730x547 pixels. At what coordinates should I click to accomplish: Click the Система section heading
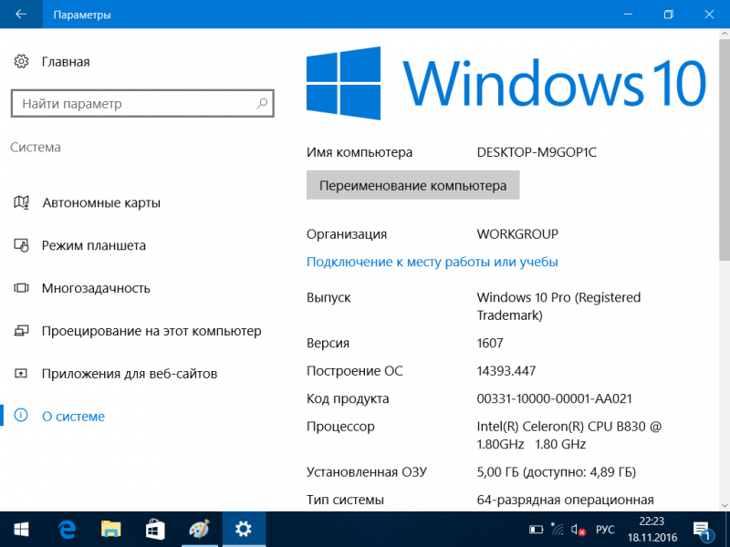pos(36,148)
